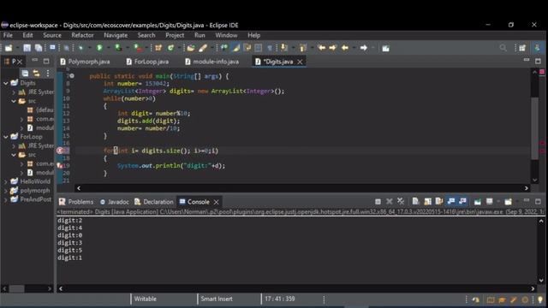
Task: Open the Run menu
Action: pos(200,35)
